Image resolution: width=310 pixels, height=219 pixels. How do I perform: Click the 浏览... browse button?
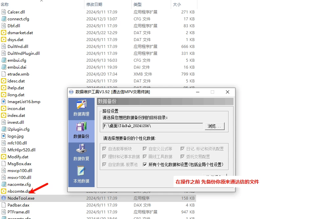pos(214,126)
